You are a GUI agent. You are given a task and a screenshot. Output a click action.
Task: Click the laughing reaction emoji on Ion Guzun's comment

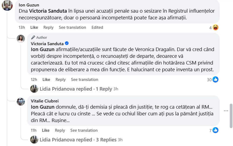(215, 27)
